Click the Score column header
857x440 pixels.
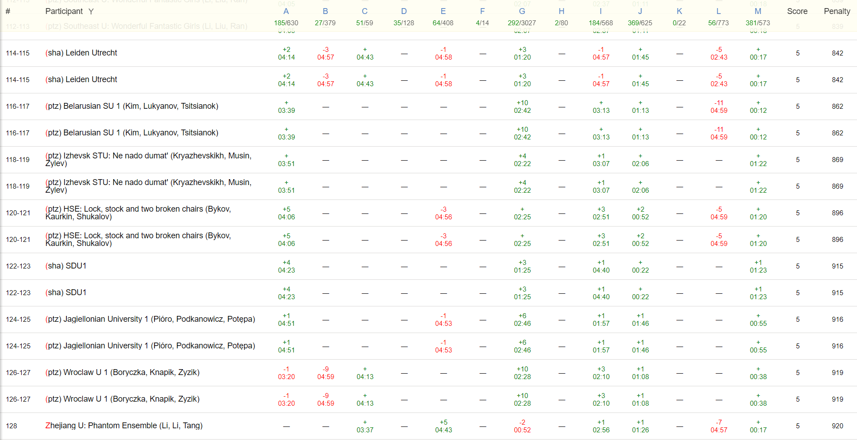tap(797, 12)
